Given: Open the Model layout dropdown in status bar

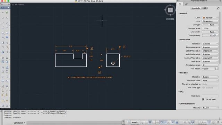Looking at the screenshot, I should tap(135, 122).
